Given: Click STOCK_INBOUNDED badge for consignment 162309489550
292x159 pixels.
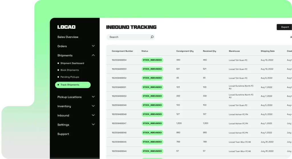Looking at the screenshot, I should pyautogui.click(x=152, y=96).
